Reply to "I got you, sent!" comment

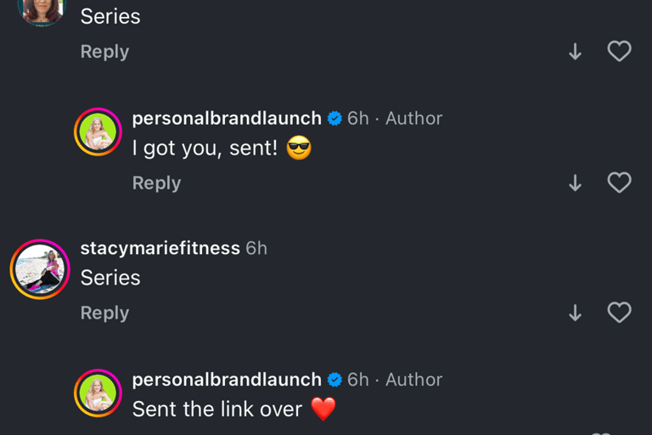click(x=156, y=183)
